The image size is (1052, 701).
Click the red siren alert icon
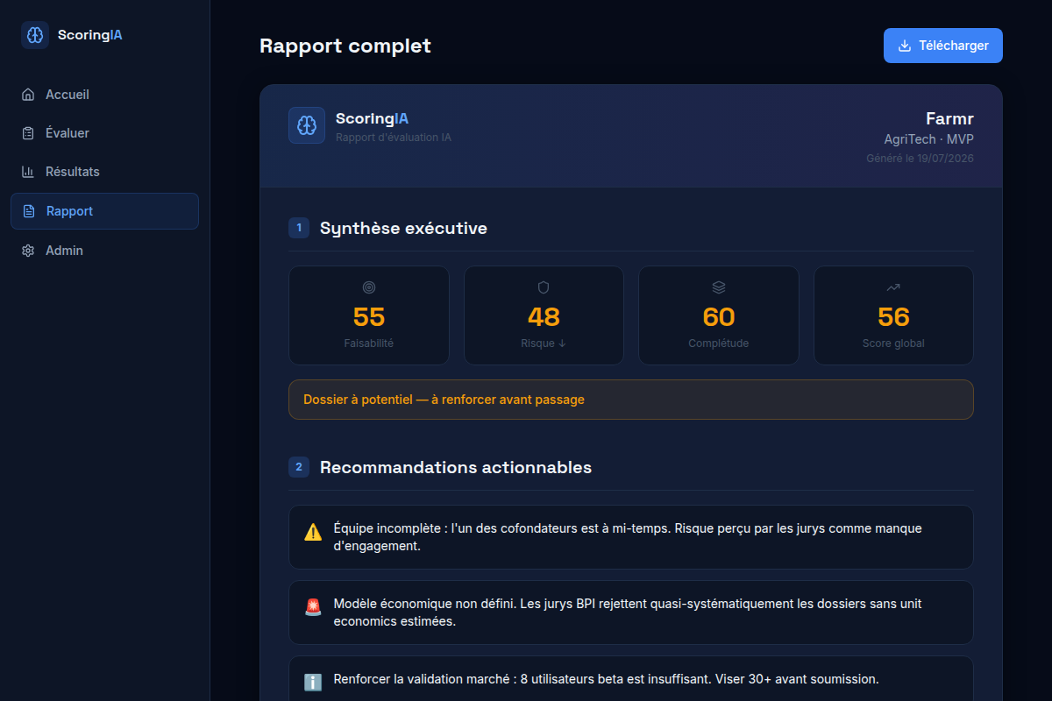point(313,607)
